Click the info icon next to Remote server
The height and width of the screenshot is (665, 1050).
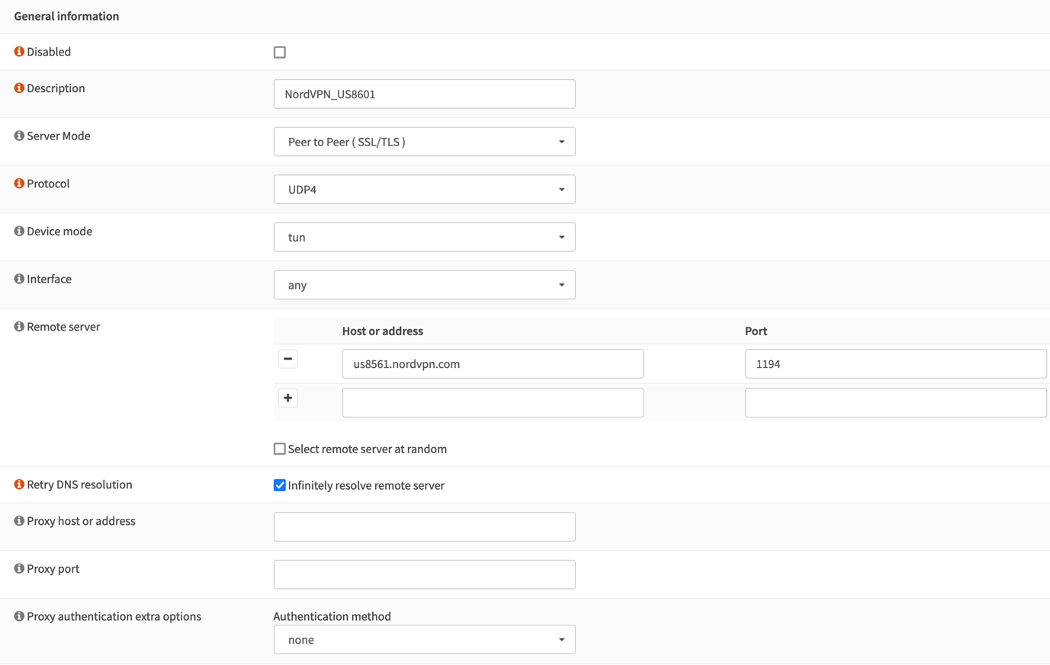coord(19,326)
